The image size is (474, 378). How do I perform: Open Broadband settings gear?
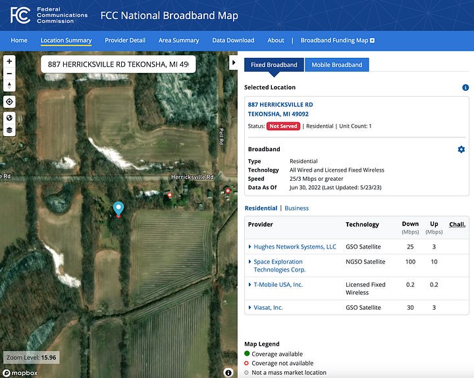pos(461,149)
